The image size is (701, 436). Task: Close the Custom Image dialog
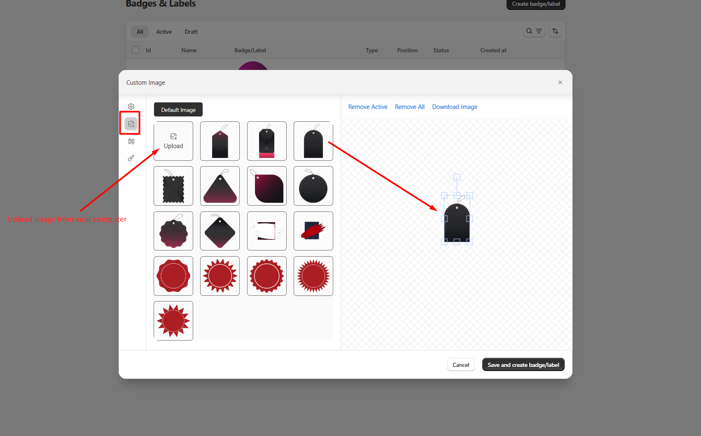[560, 82]
